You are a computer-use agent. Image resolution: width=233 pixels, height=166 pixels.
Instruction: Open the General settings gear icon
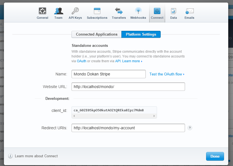point(43,11)
